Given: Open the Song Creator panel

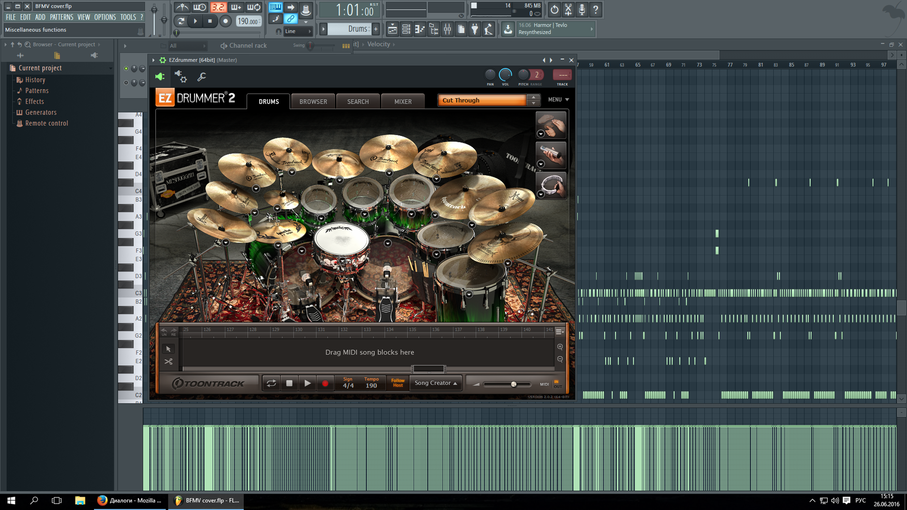Looking at the screenshot, I should (435, 384).
